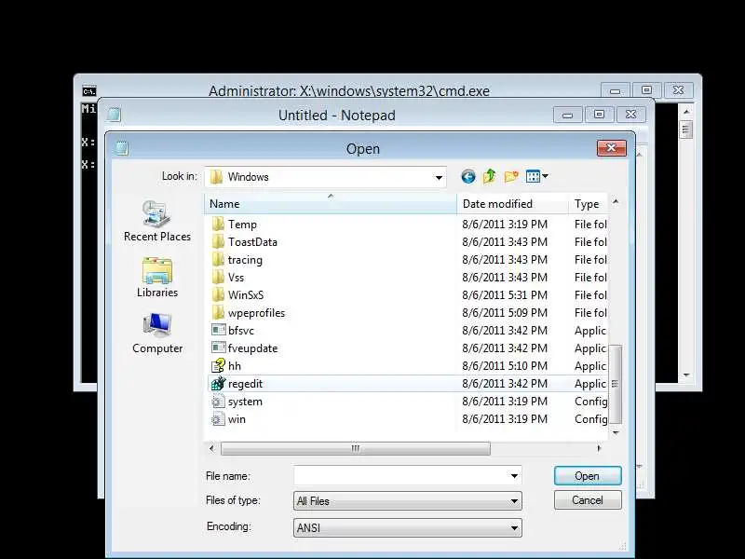Select the win config file icon
Screen dimensions: 745x559
pos(218,418)
